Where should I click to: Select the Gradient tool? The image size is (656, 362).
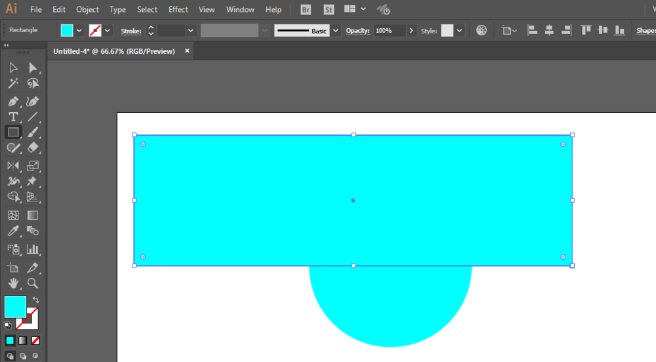coord(33,215)
